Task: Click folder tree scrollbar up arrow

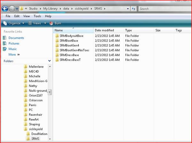Action: (x=50, y=66)
